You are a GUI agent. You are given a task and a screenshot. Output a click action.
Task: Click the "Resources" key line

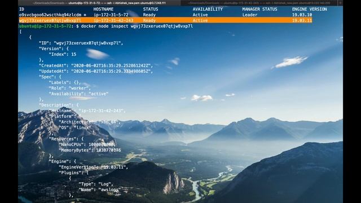click(x=66, y=139)
